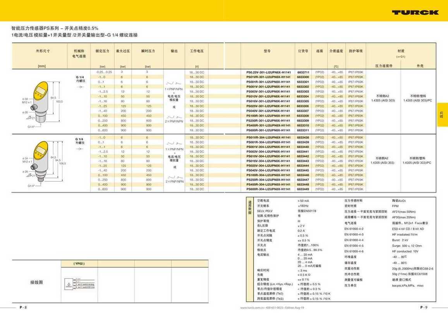This screenshot has width=448, height=317.
Task: Select model PS010V-304-LI2UPN8X-H1141
Action: point(269,156)
